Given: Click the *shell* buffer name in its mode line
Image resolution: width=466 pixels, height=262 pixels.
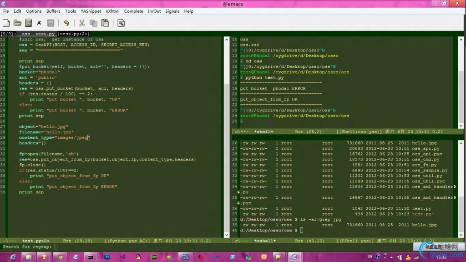Looking at the screenshot, I should [263, 131].
